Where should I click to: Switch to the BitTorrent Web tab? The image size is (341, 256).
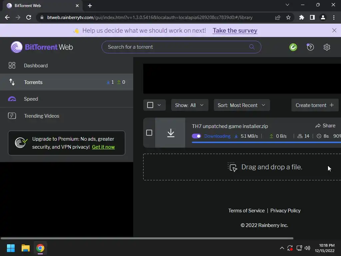42,6
